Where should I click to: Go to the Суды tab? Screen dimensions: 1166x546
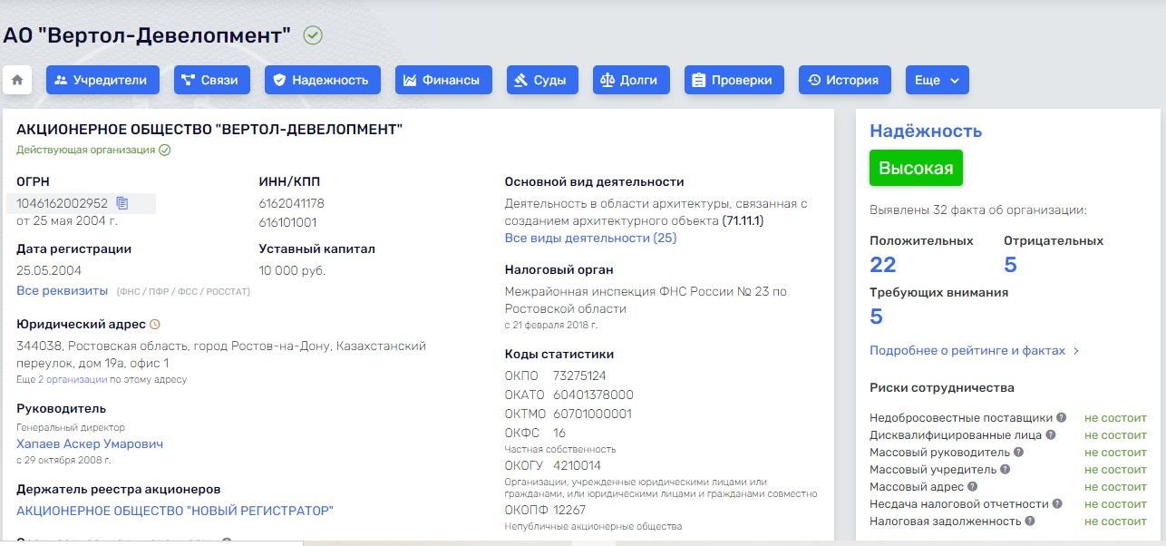[542, 80]
